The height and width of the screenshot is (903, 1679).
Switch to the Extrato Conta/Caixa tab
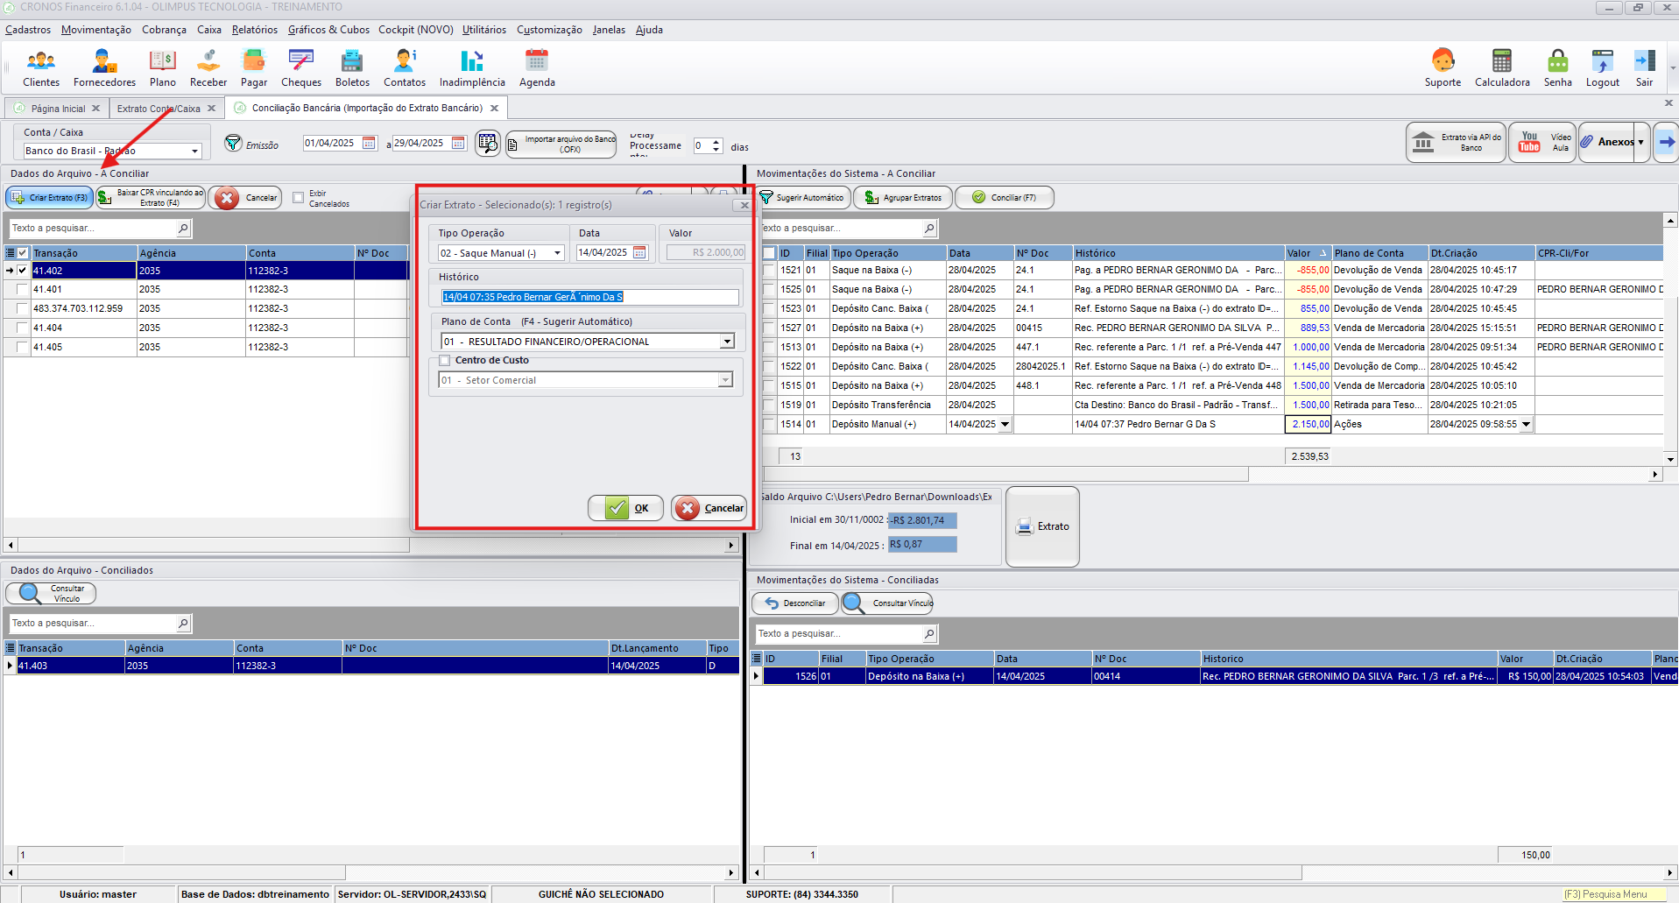159,109
